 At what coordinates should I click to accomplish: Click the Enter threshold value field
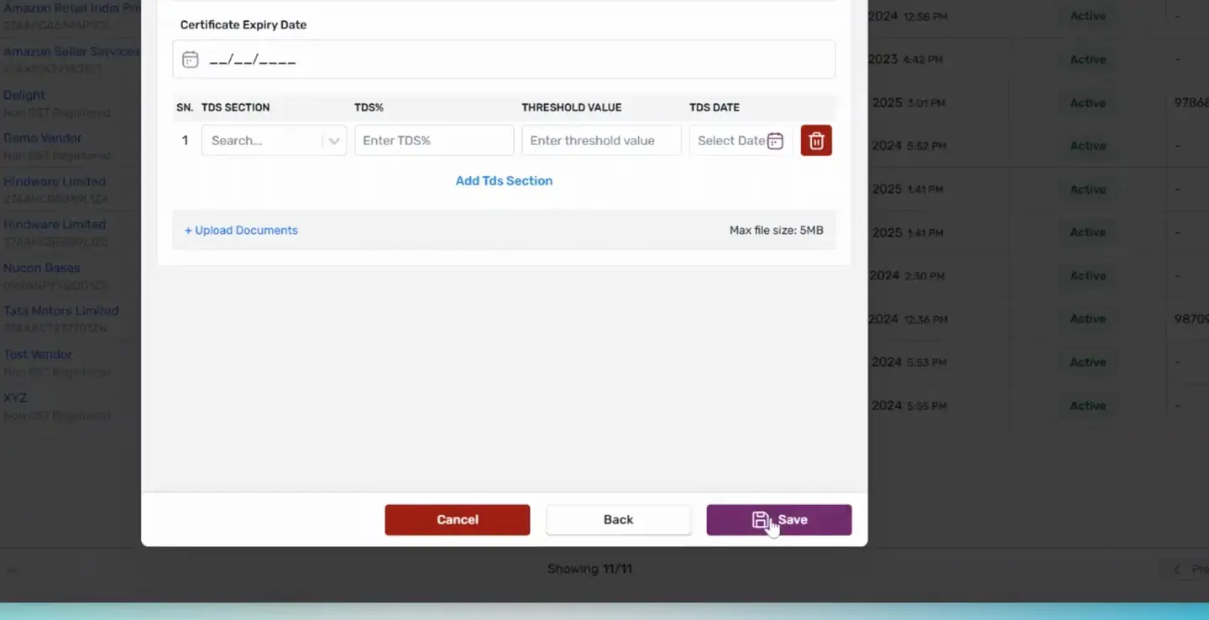tap(601, 141)
